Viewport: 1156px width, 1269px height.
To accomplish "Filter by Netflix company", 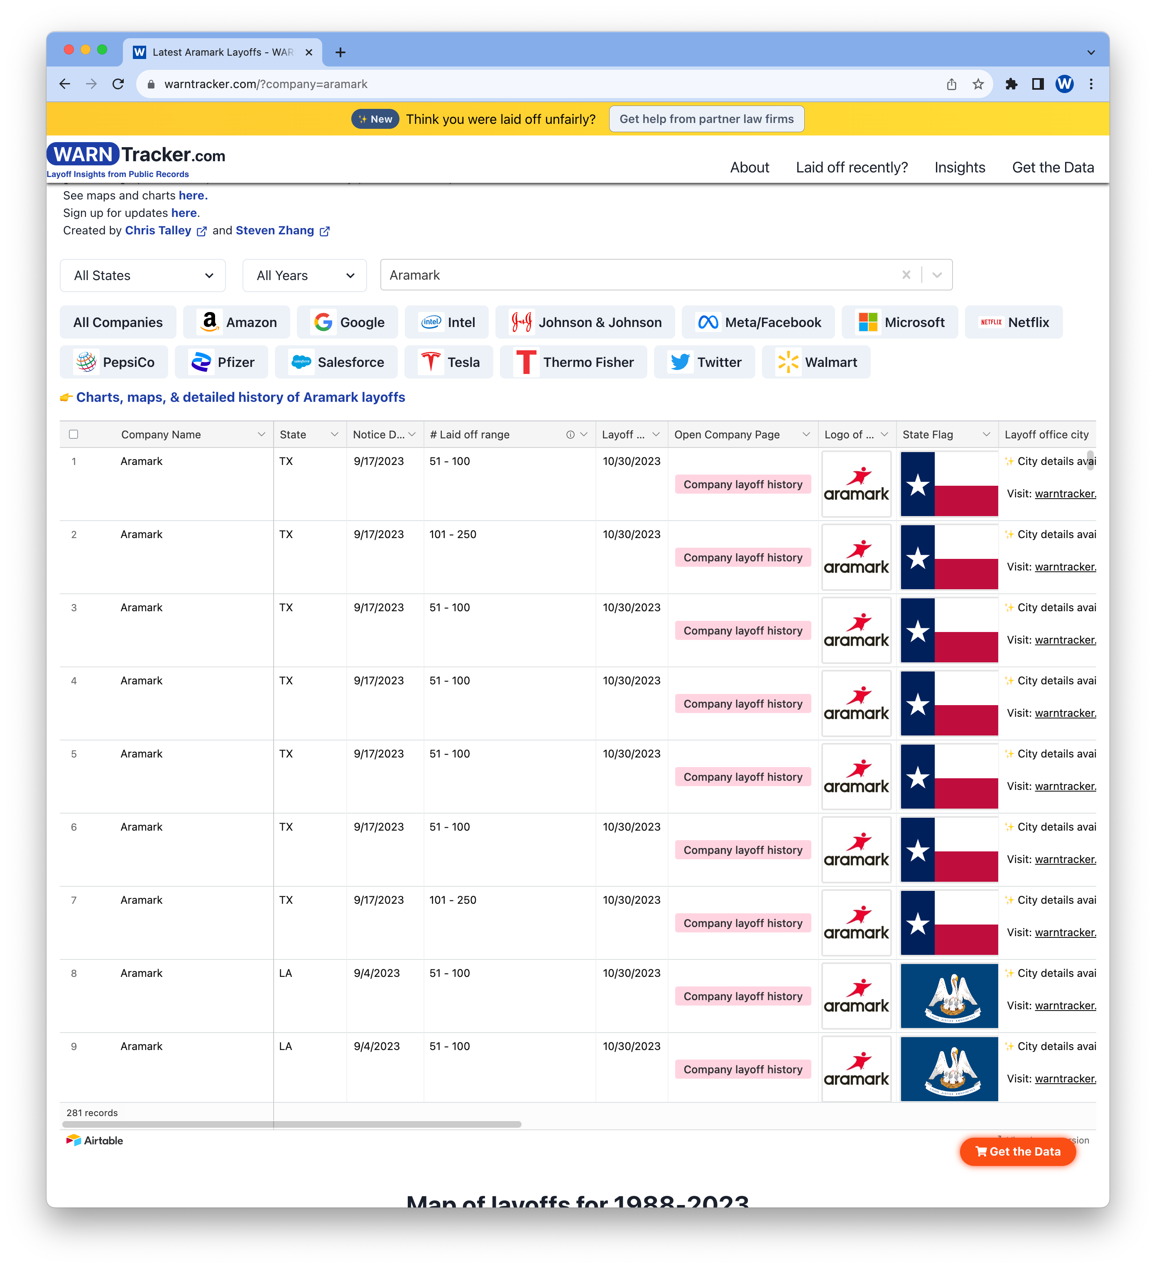I will pos(1013,322).
